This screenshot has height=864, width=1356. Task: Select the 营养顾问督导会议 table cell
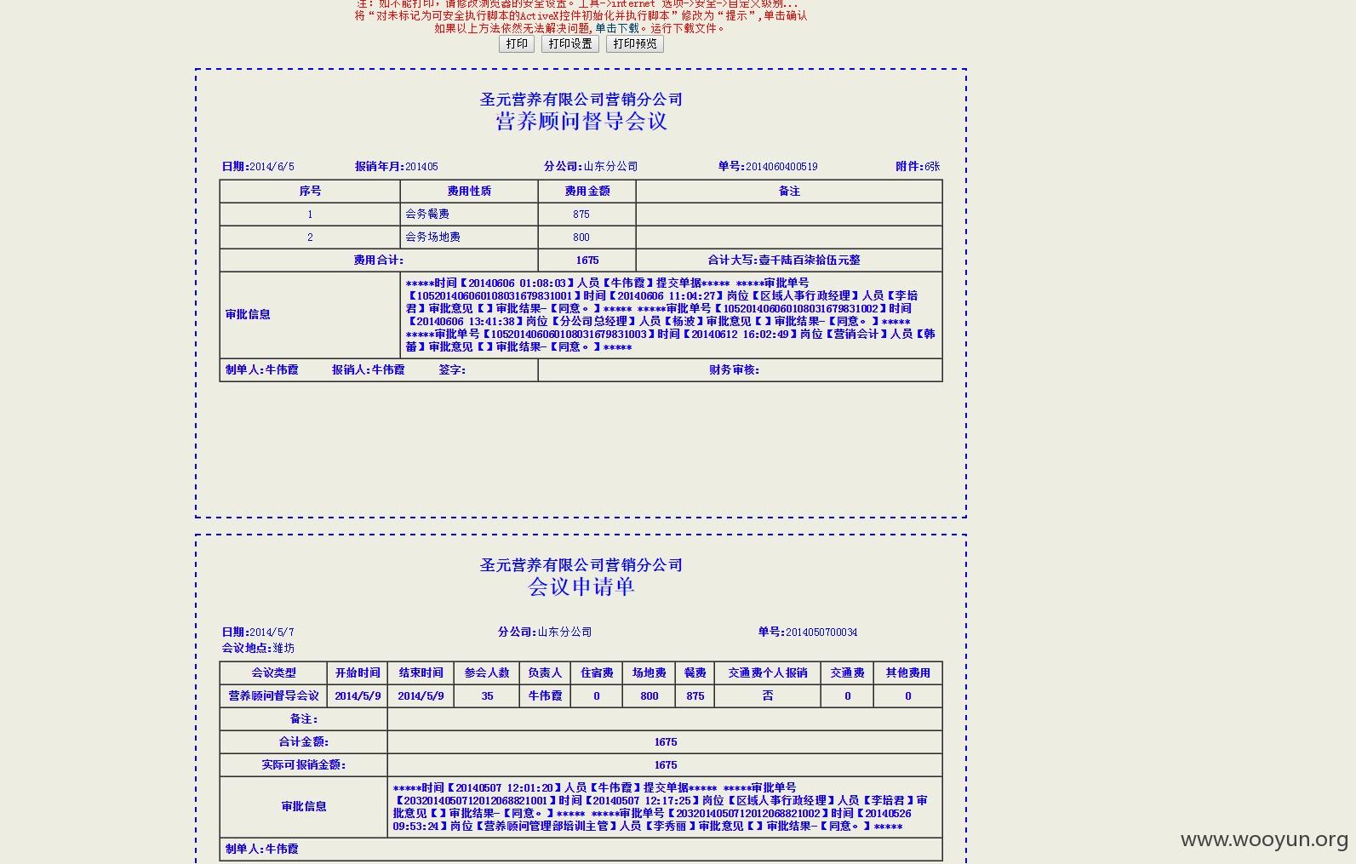273,695
